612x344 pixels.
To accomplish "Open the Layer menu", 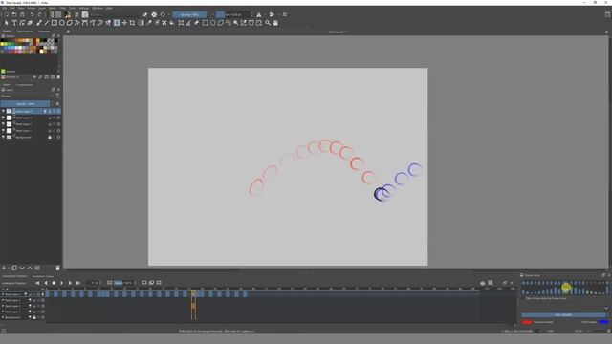I will (x=42, y=8).
